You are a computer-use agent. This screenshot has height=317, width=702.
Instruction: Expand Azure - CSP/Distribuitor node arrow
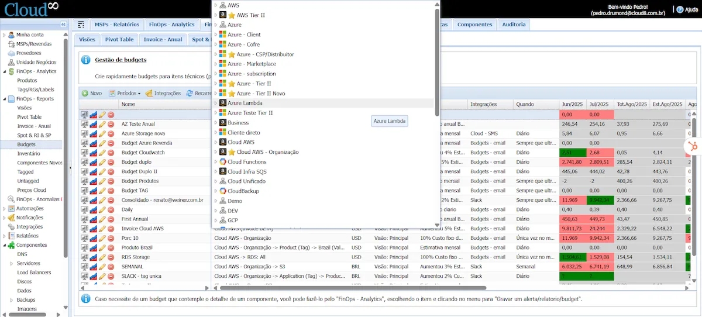pos(216,54)
